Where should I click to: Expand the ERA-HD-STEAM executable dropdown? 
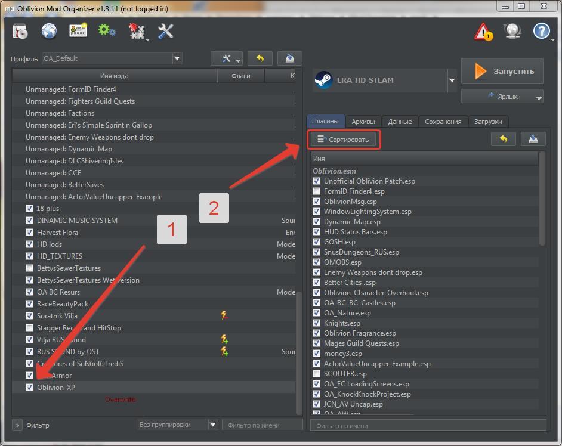click(452, 80)
